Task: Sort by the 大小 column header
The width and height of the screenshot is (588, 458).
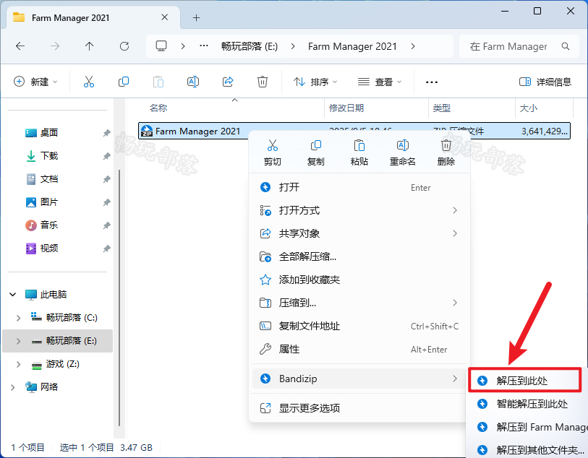Action: click(529, 108)
